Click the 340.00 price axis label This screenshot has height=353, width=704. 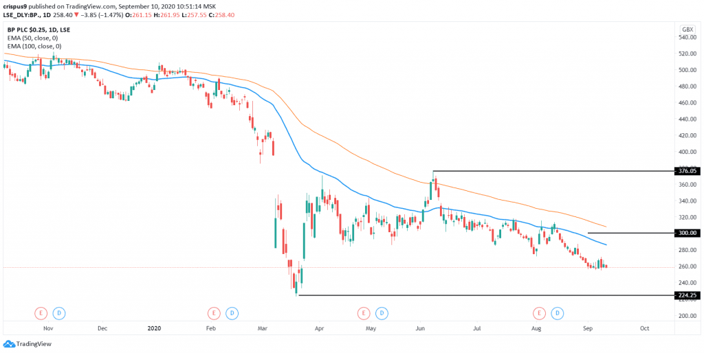tap(686, 201)
